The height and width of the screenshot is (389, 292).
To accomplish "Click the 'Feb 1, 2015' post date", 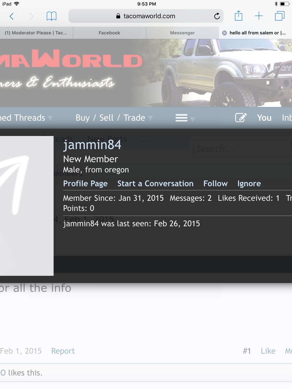I will point(21,351).
